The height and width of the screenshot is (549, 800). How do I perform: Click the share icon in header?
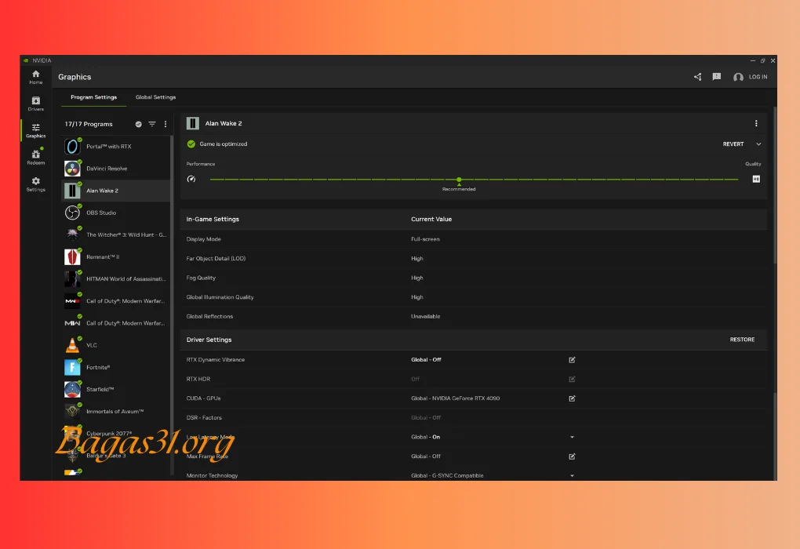coord(697,77)
